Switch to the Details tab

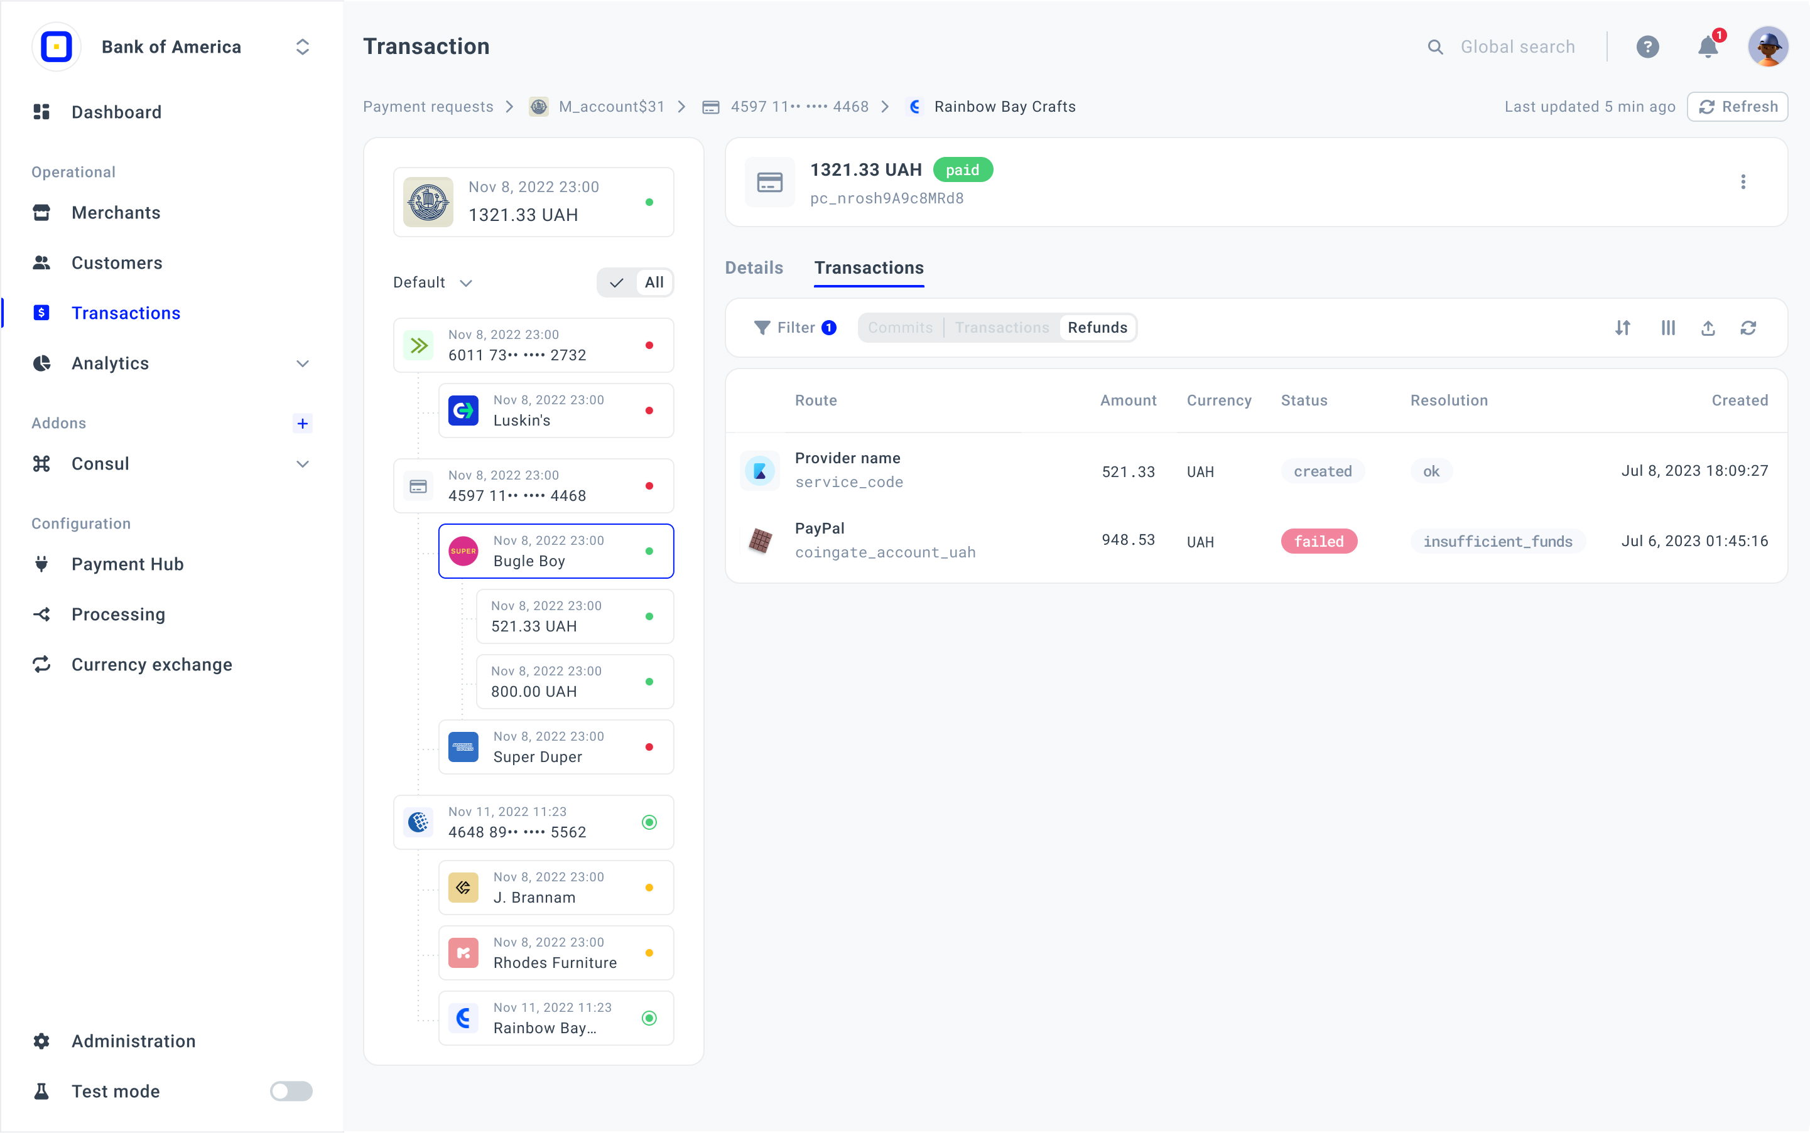click(x=754, y=267)
